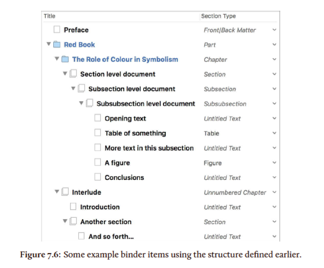Click the Section Type column header

coord(218,16)
